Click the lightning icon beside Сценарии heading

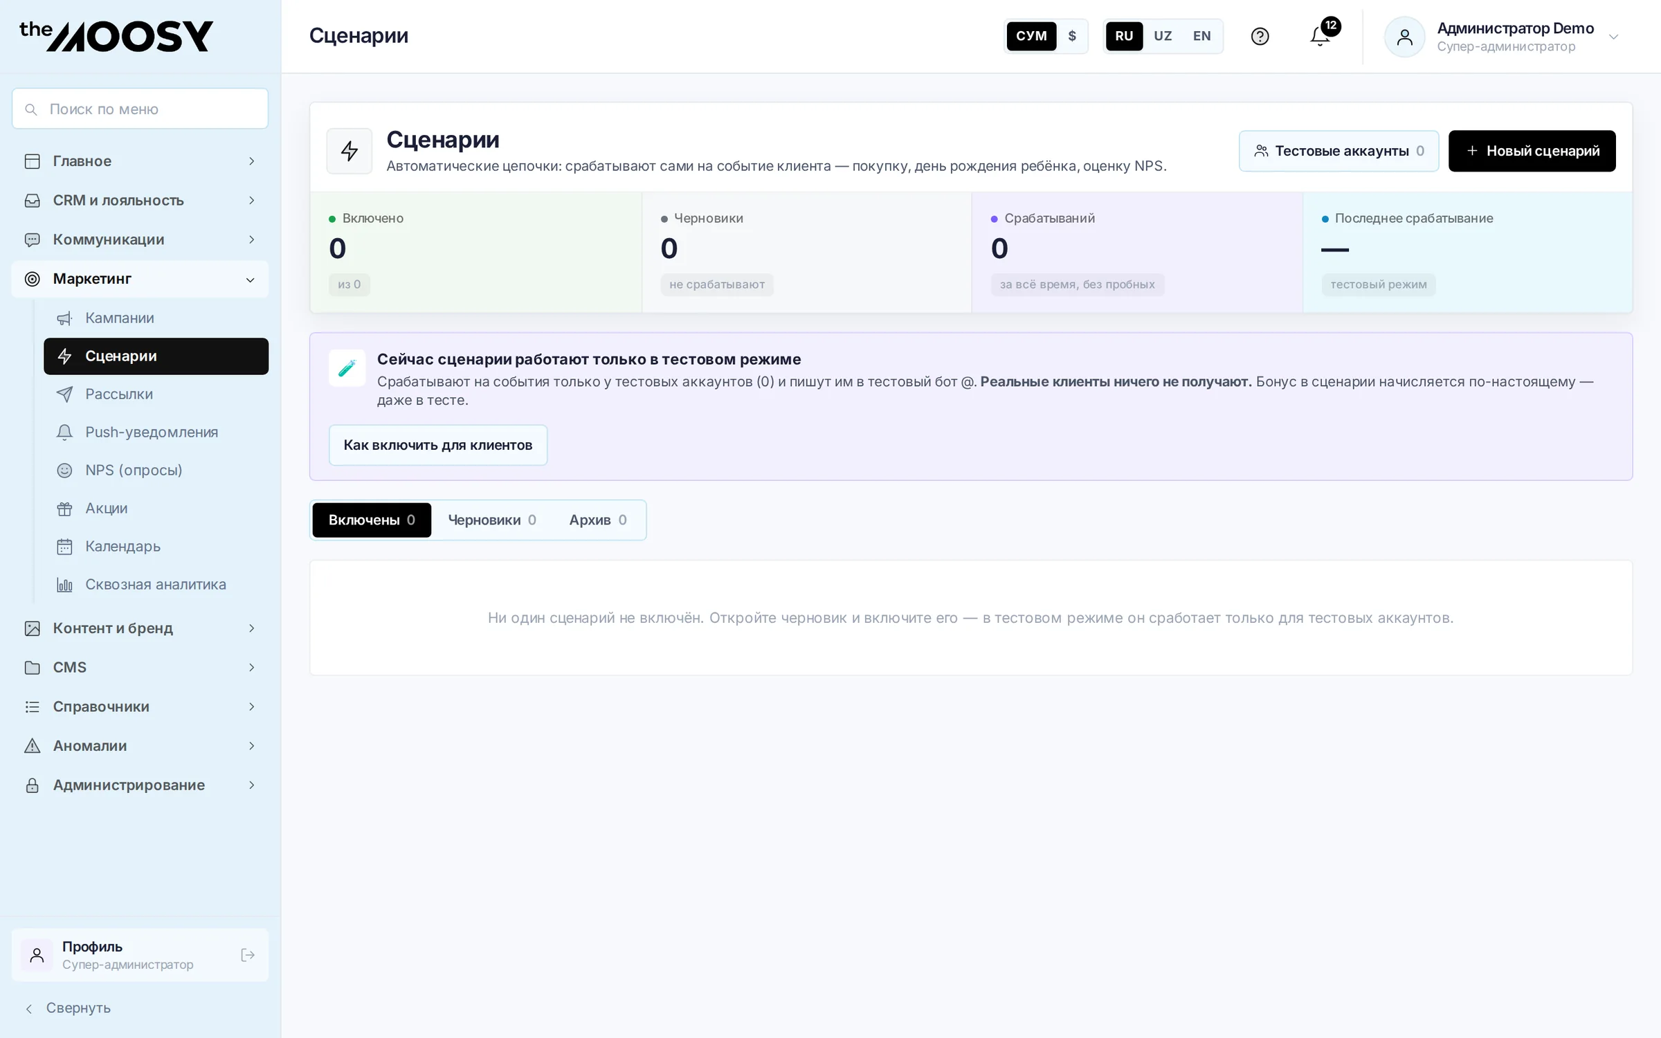350,151
